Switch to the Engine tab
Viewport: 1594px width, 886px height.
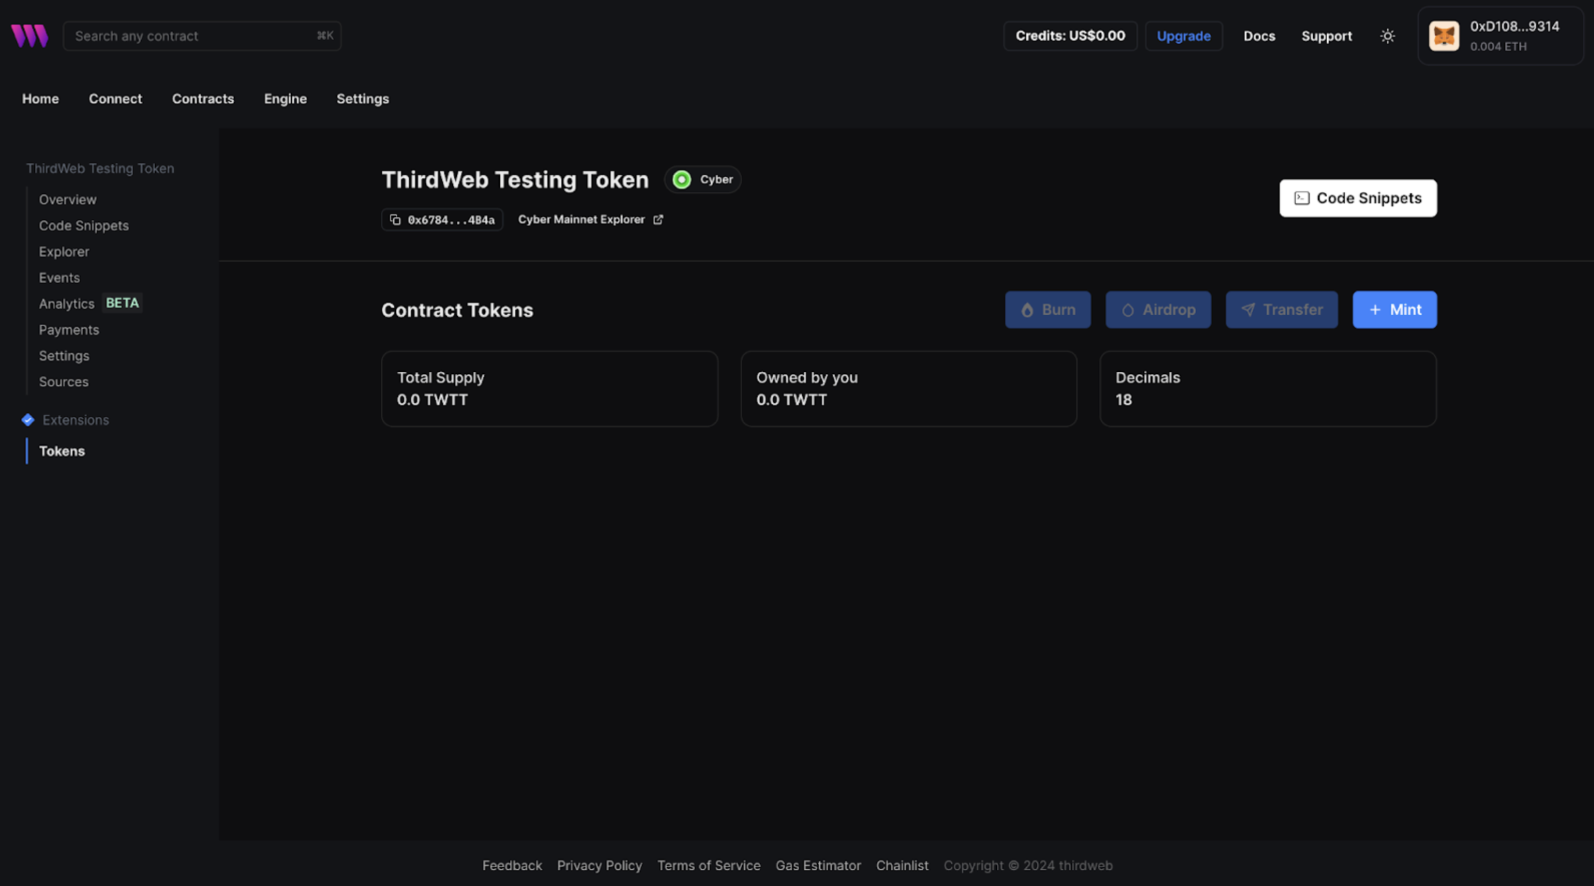tap(285, 99)
